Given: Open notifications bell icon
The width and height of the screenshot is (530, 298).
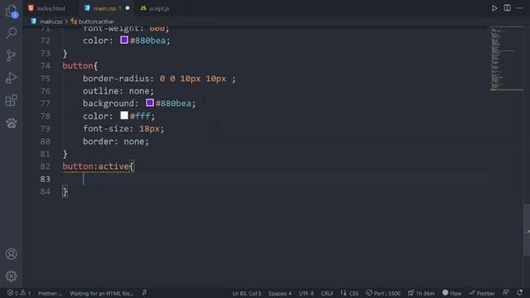Looking at the screenshot, I should tap(520, 292).
